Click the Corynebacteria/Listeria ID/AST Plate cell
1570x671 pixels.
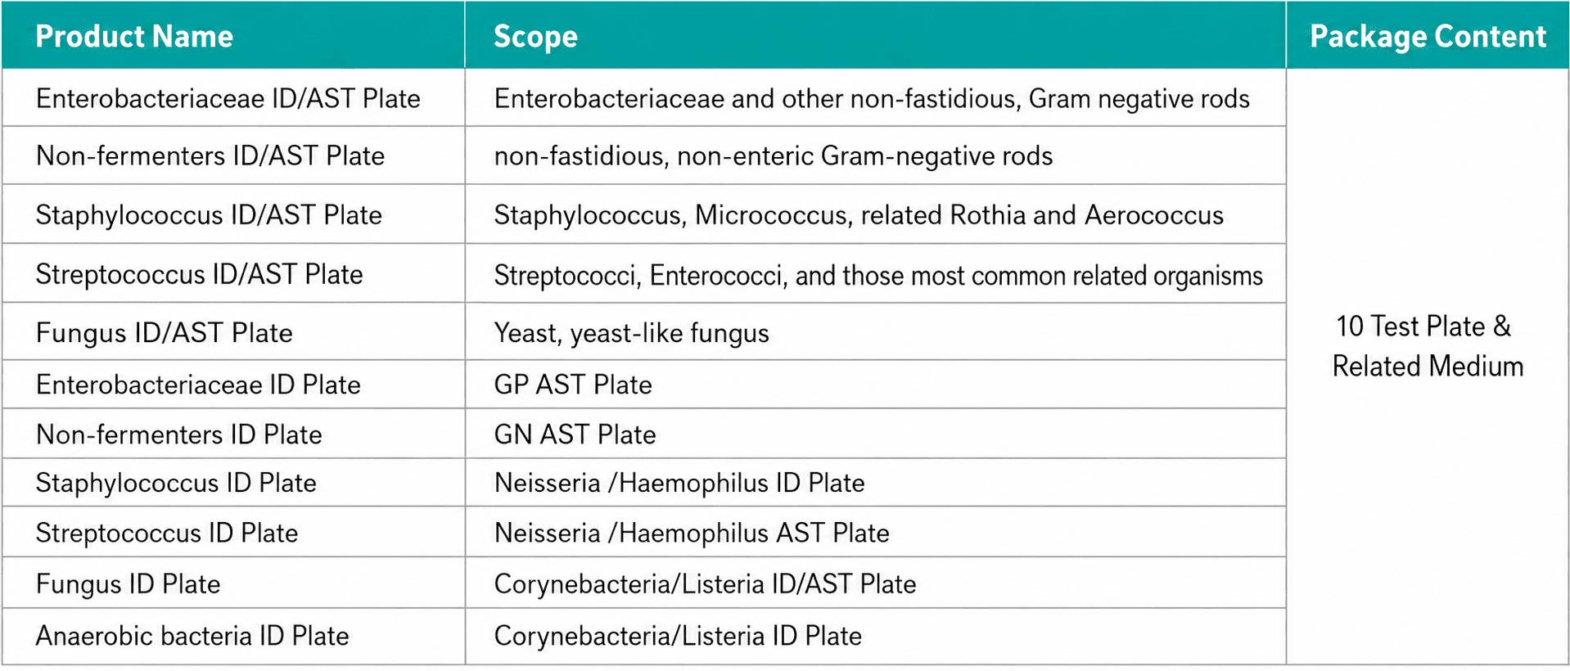tap(875, 583)
